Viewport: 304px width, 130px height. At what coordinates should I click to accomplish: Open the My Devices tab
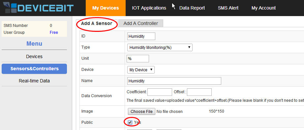(106, 8)
